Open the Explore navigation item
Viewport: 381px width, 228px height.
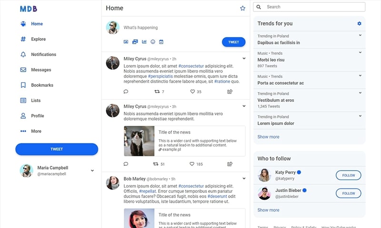click(33, 39)
